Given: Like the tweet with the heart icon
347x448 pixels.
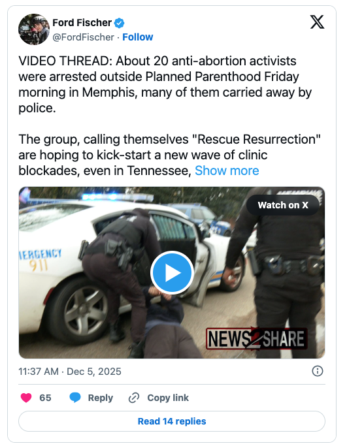Looking at the screenshot, I should (26, 398).
